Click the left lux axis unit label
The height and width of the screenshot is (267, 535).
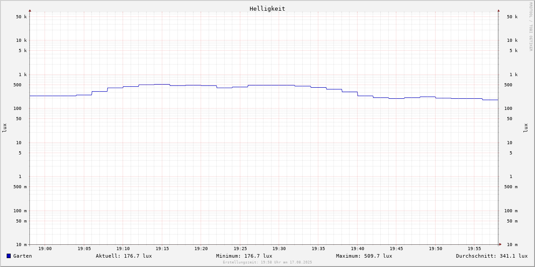click(4, 128)
